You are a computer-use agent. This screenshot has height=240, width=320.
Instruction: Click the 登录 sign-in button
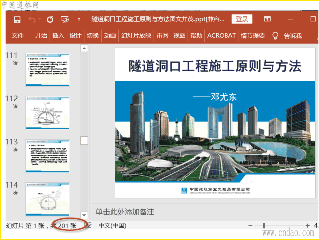pyautogui.click(x=242, y=19)
